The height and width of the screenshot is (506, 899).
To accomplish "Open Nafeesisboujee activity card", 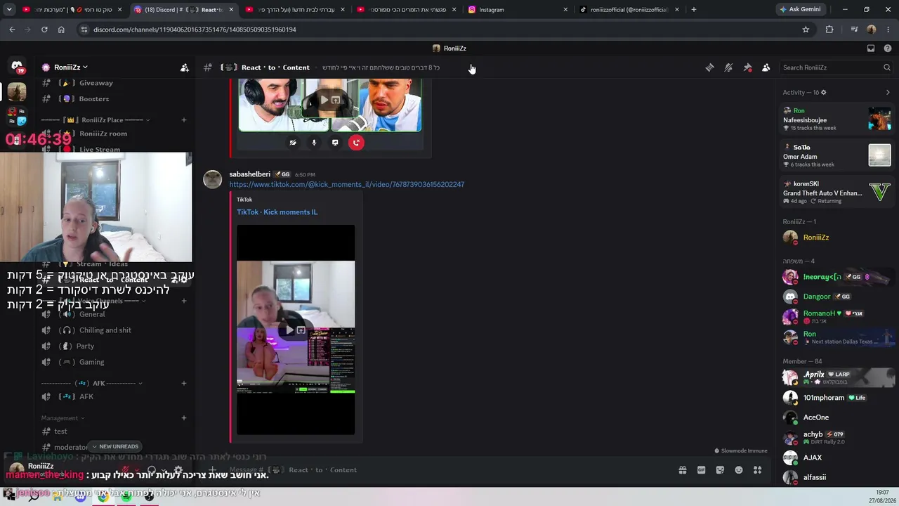I will [836, 119].
